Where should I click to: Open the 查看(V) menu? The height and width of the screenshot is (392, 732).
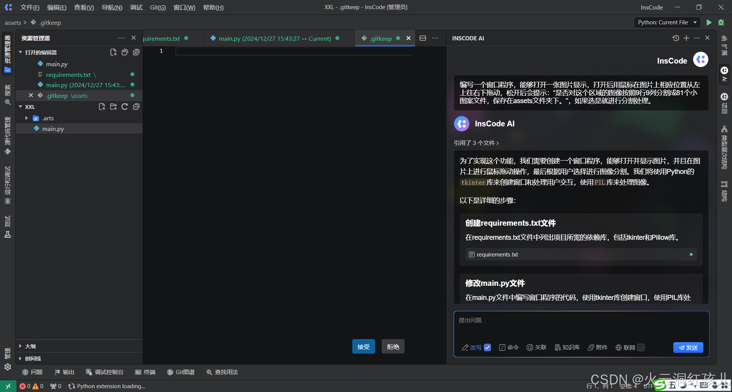click(x=84, y=7)
